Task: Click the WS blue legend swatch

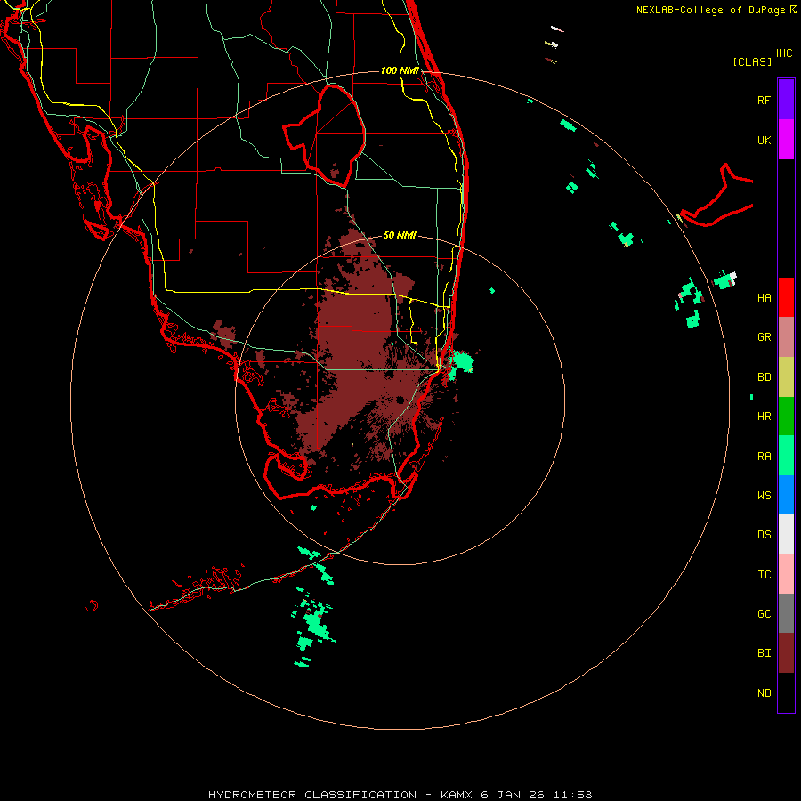Action: pyautogui.click(x=786, y=495)
